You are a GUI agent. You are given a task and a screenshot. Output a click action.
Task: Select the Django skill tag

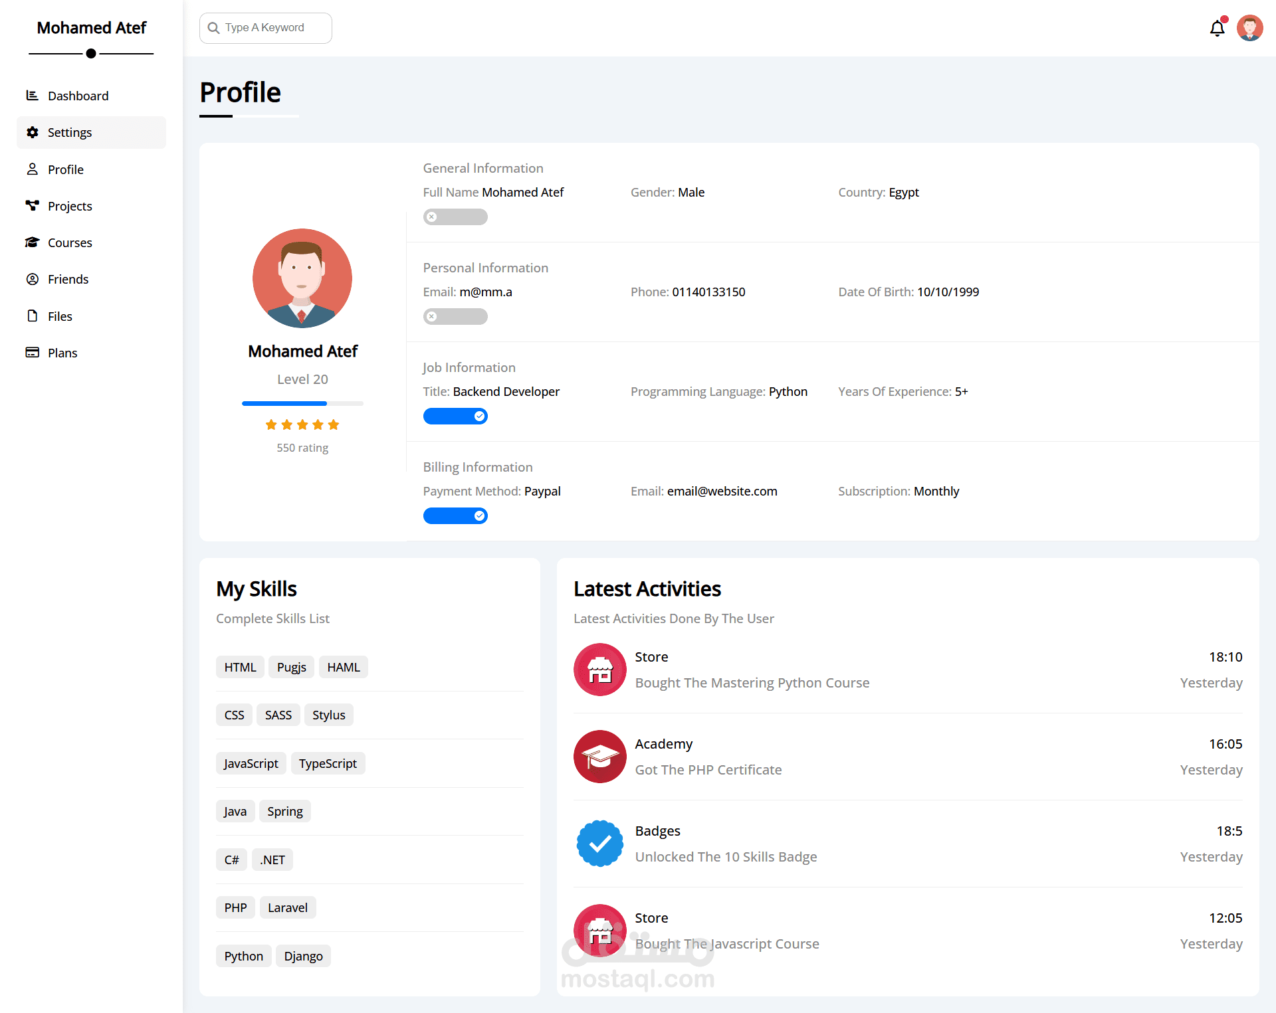[x=303, y=956]
